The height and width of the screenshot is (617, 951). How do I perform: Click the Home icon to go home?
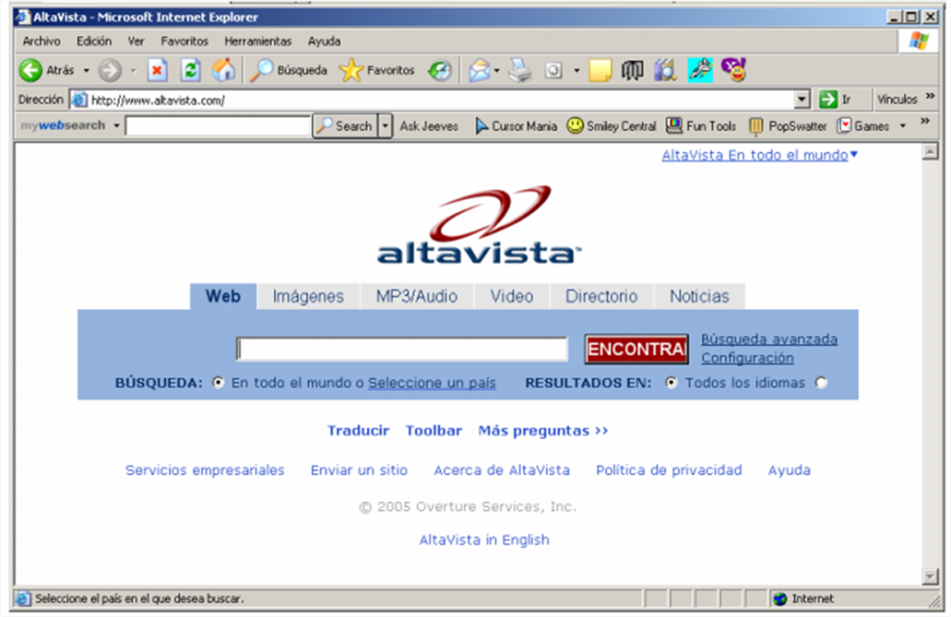(222, 70)
